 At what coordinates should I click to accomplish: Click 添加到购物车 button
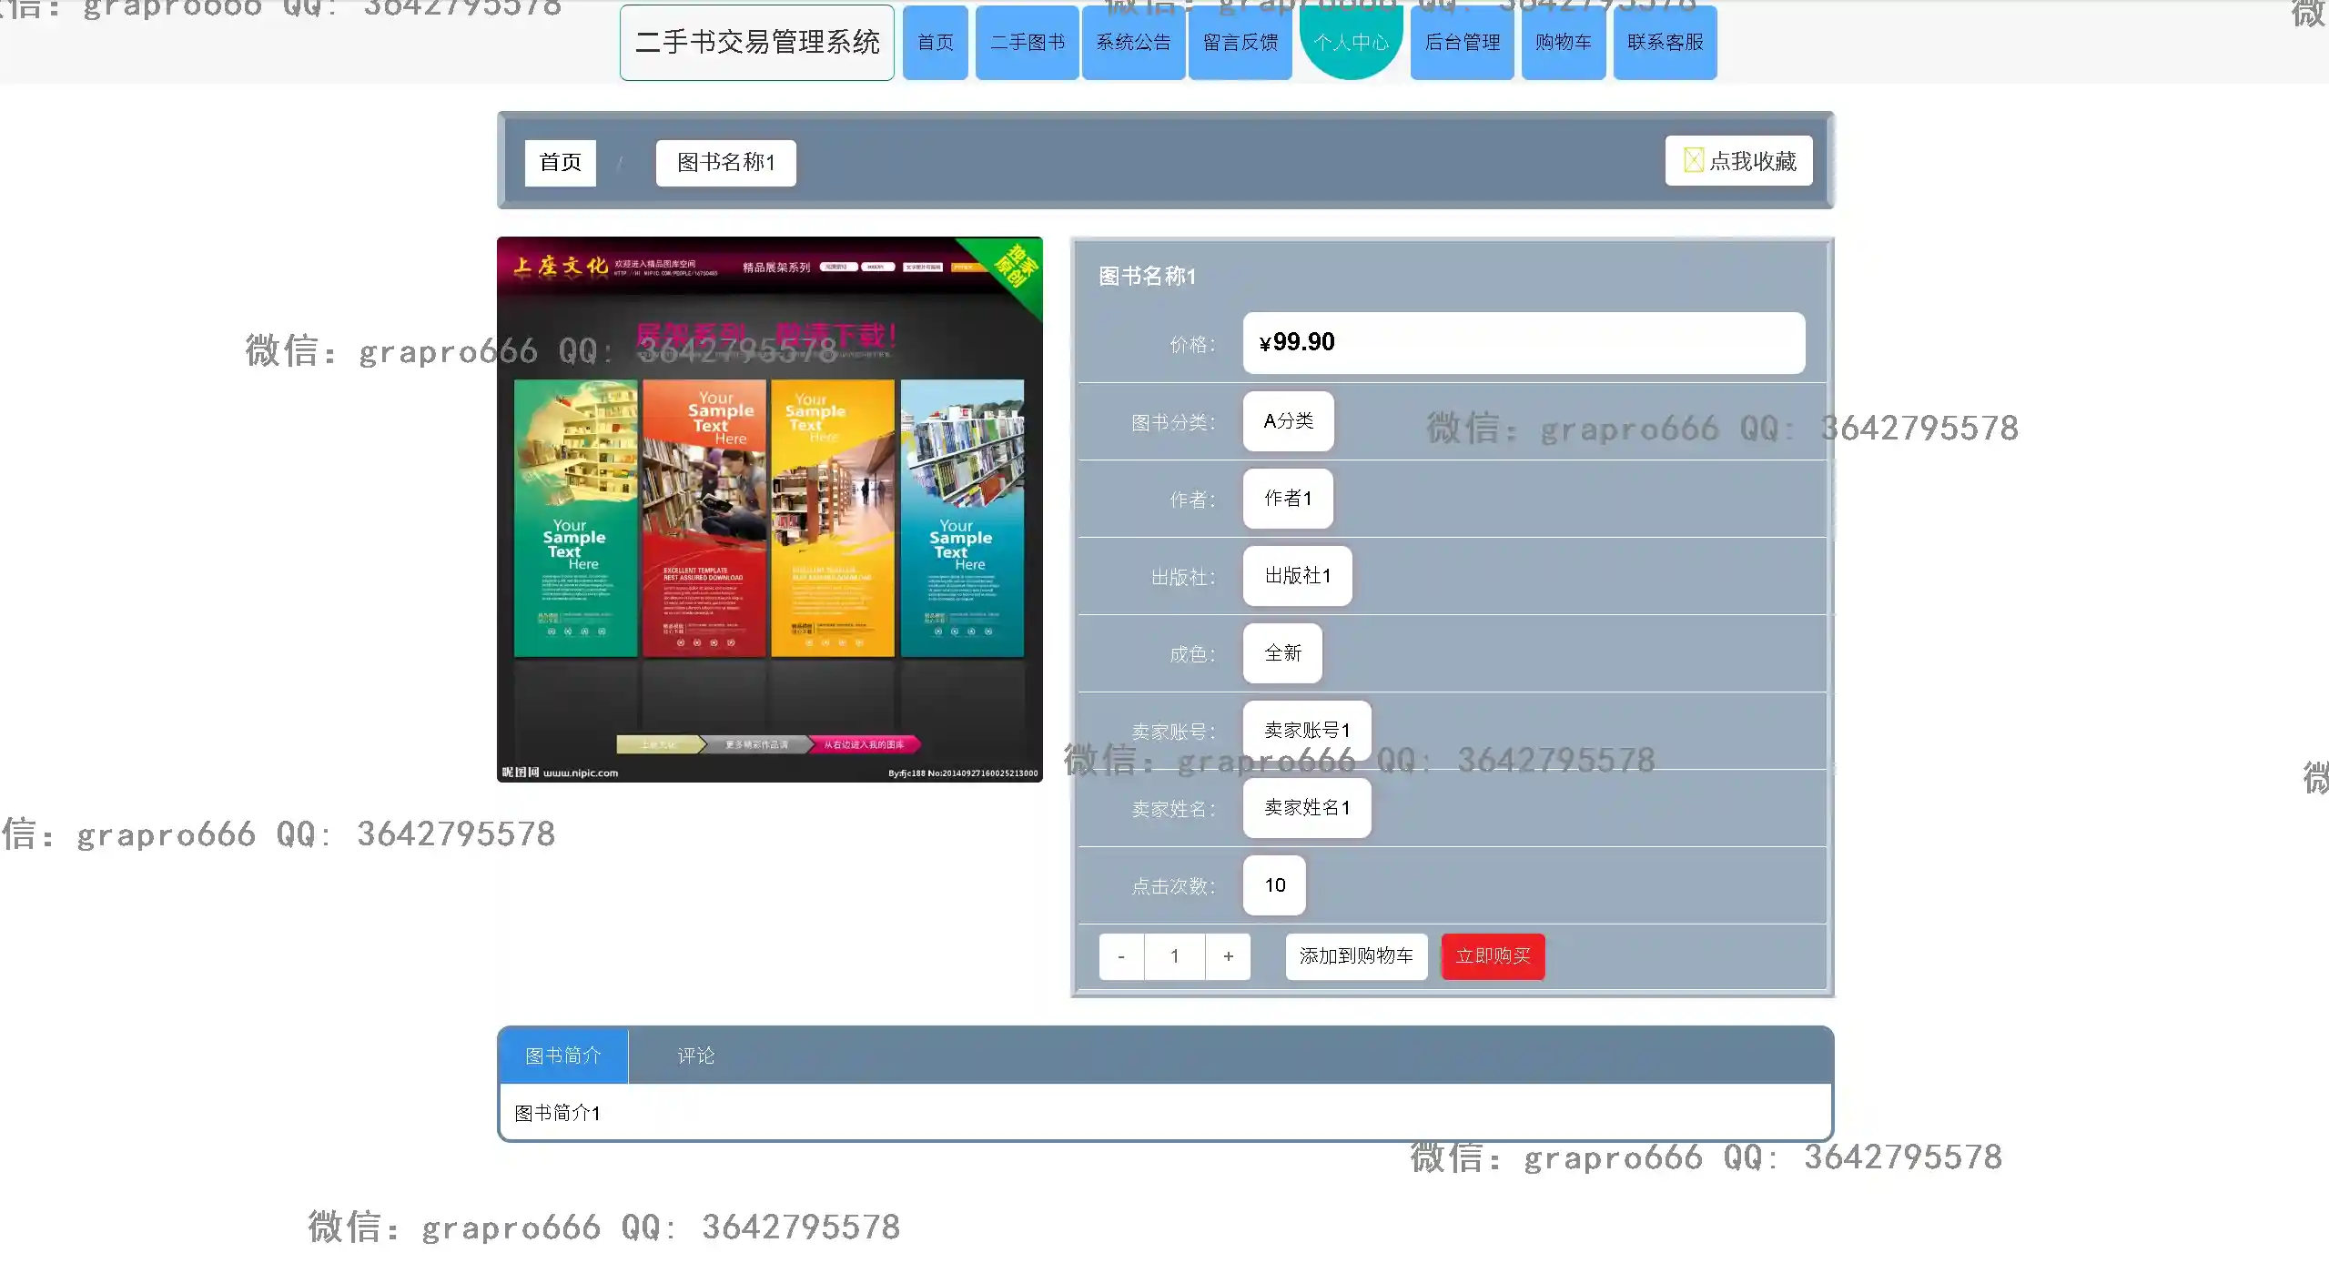pos(1355,956)
